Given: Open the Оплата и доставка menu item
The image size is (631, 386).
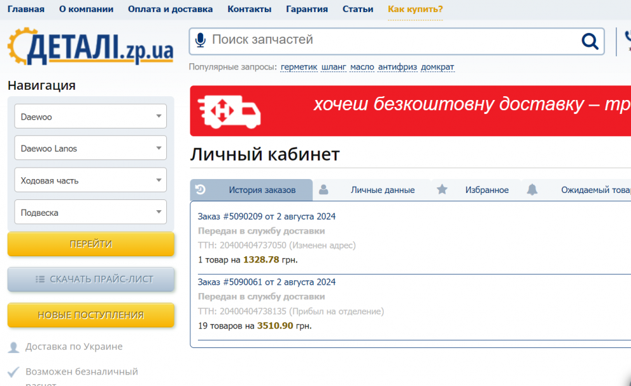Looking at the screenshot, I should click(x=170, y=9).
